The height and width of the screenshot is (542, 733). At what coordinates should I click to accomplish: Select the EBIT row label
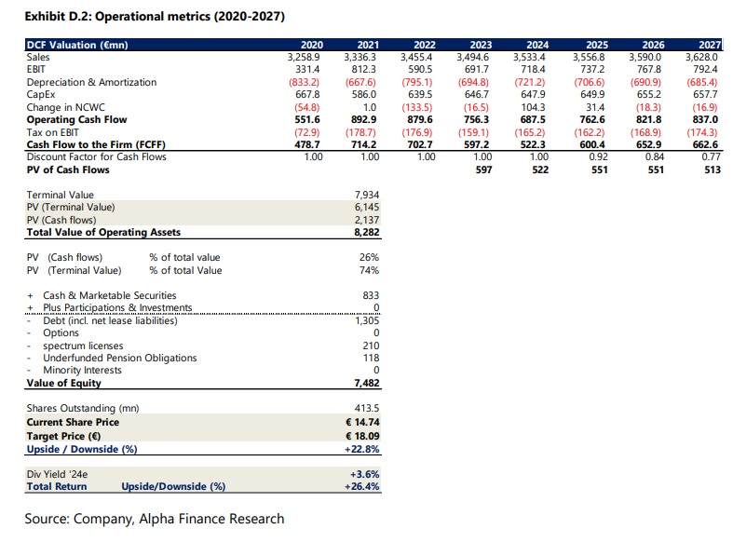(x=36, y=69)
